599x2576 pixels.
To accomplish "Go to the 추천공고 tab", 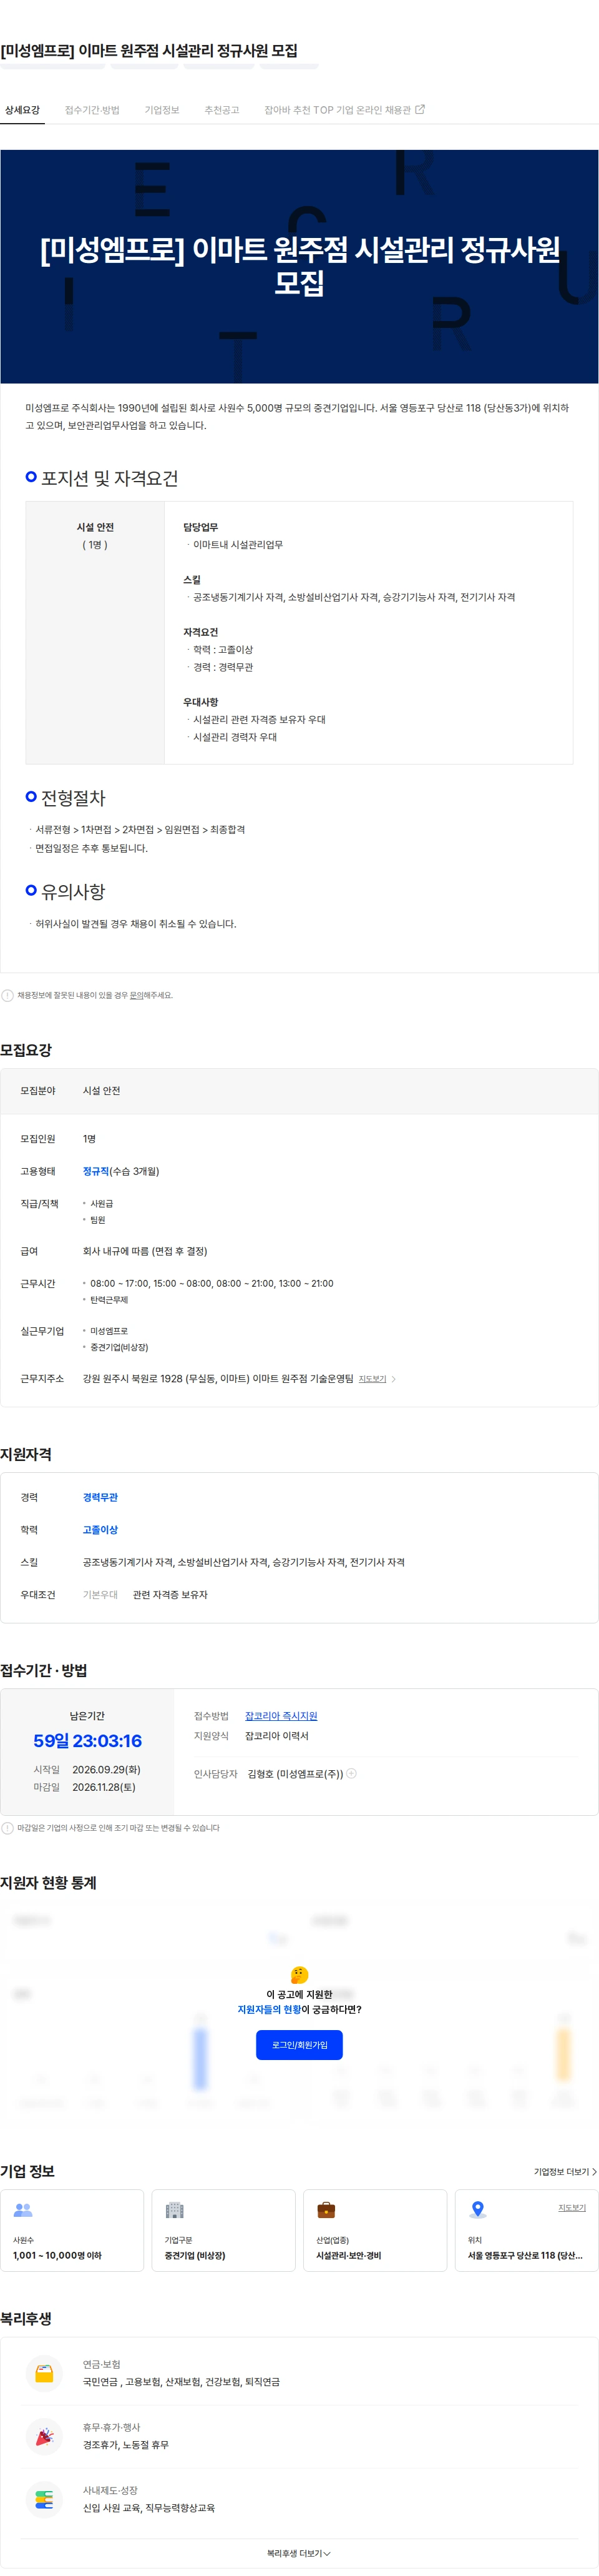I will click(x=222, y=110).
